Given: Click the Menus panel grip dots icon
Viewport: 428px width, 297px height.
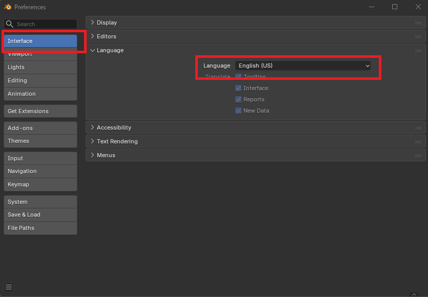Looking at the screenshot, I should (418, 156).
